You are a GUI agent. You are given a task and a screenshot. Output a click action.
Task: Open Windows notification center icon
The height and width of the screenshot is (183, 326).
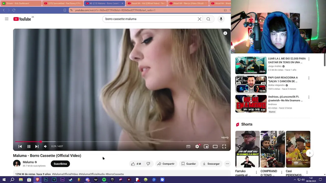tap(320, 180)
